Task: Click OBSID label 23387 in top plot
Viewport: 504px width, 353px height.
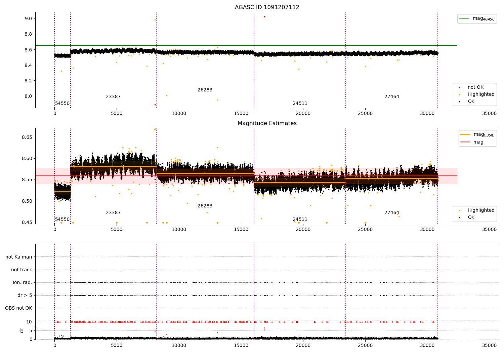Action: point(113,97)
